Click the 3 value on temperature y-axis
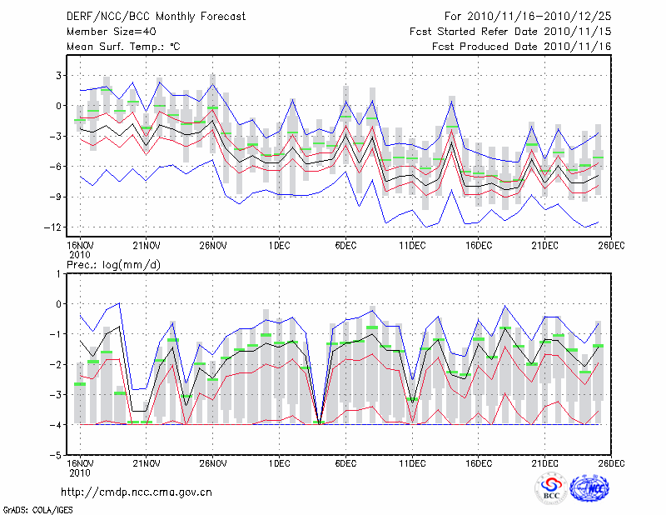 [x=58, y=75]
